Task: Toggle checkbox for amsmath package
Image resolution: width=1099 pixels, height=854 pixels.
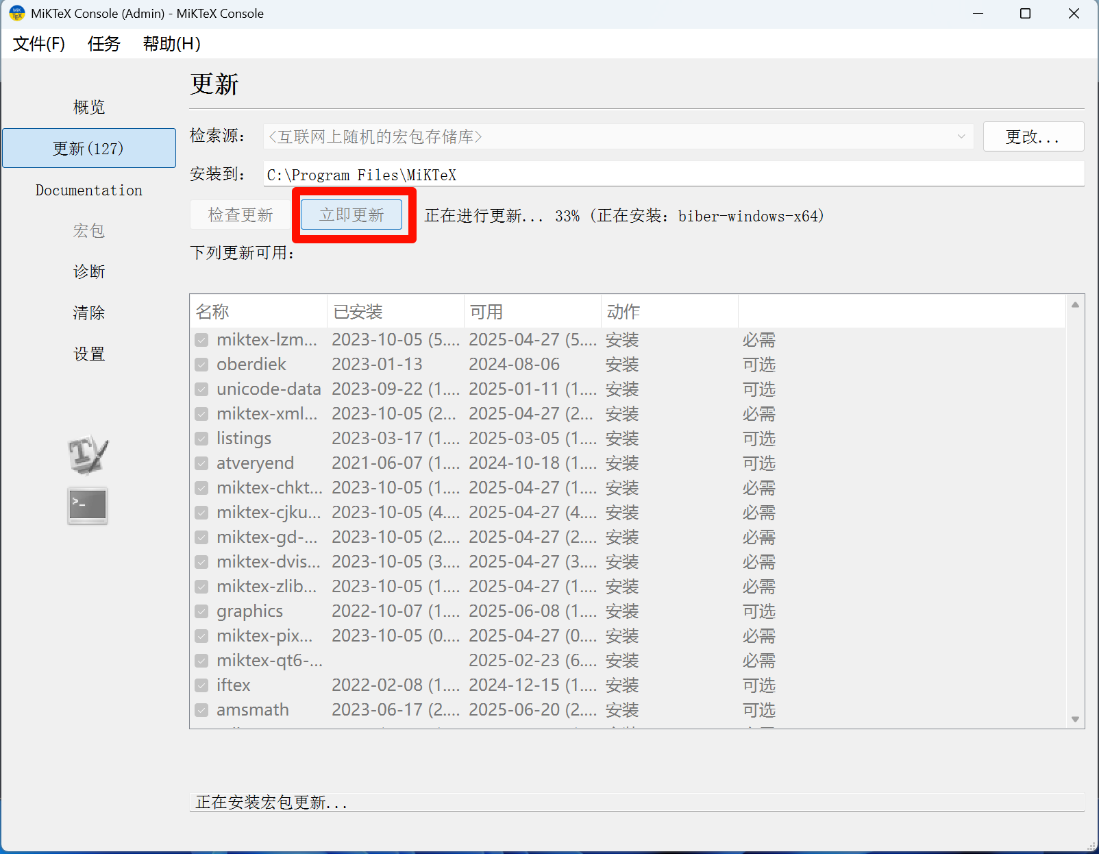Action: [201, 710]
